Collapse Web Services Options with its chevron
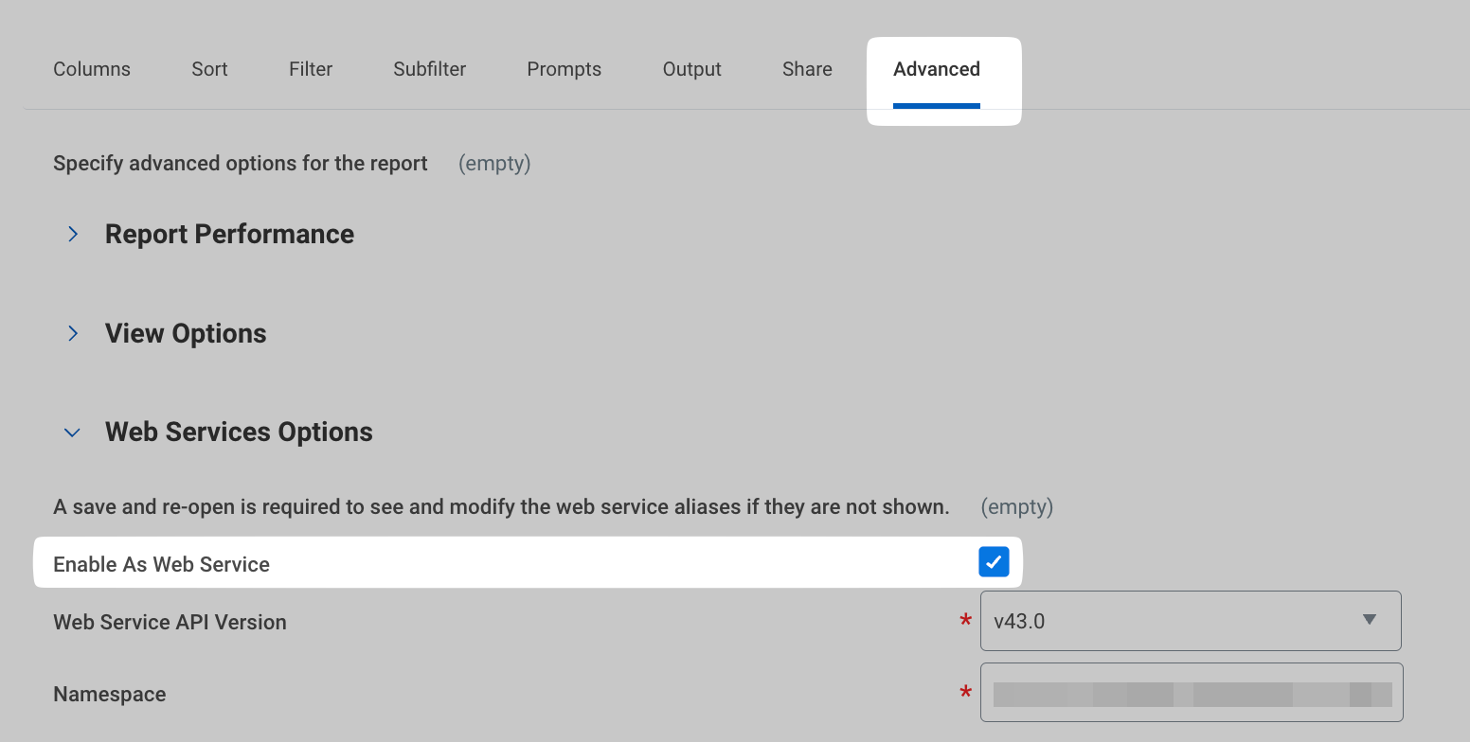Image resolution: width=1470 pixels, height=742 pixels. coord(72,433)
